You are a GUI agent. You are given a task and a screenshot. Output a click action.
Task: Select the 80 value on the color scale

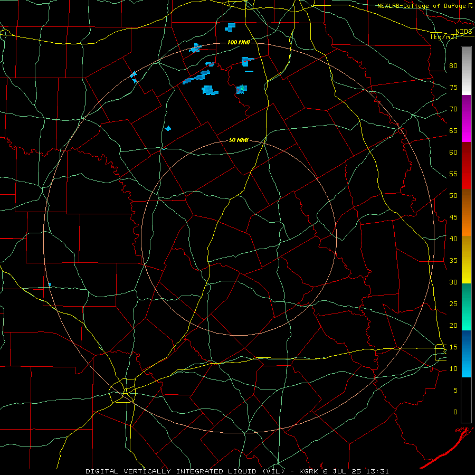[453, 66]
